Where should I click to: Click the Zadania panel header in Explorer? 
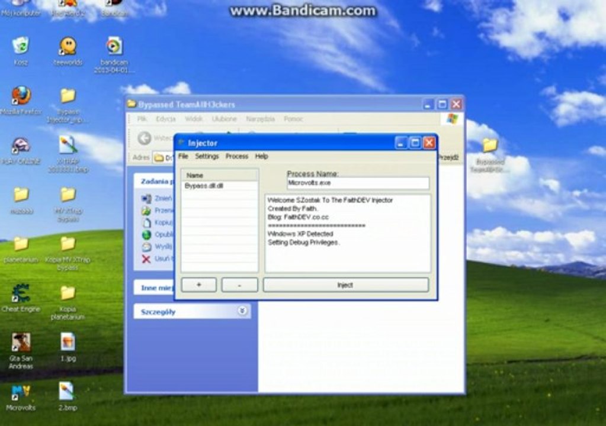click(154, 182)
